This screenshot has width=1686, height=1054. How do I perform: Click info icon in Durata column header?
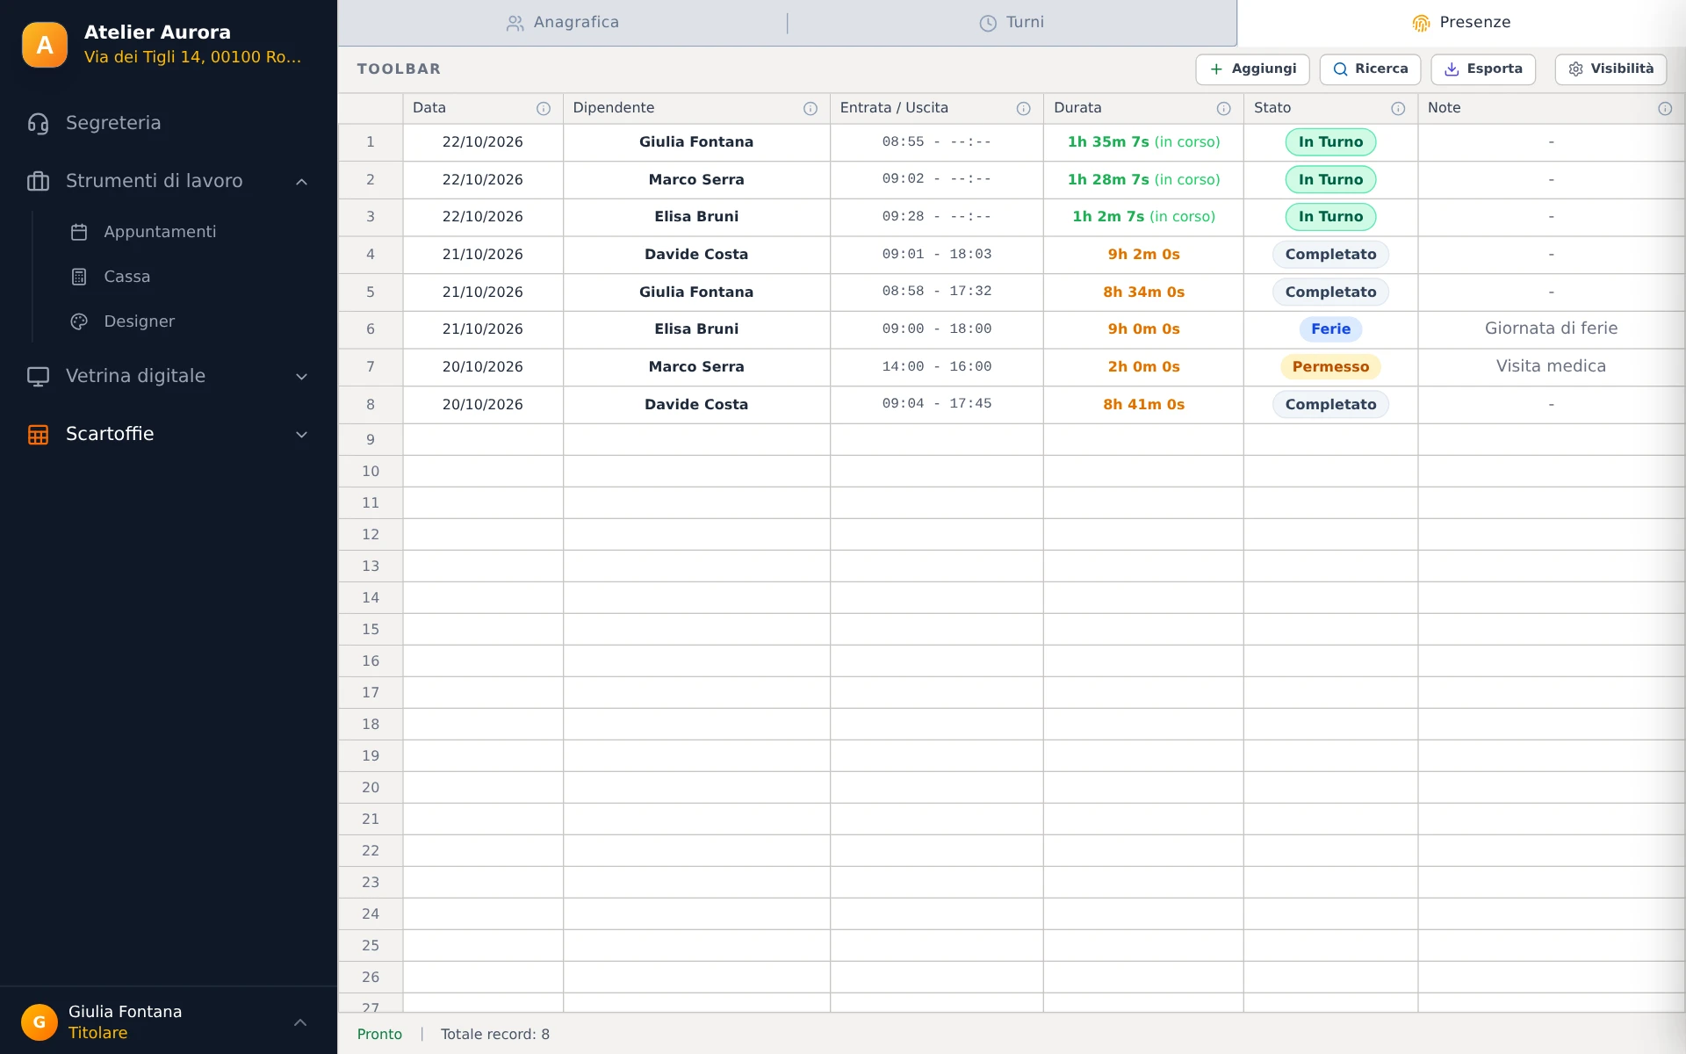point(1224,109)
